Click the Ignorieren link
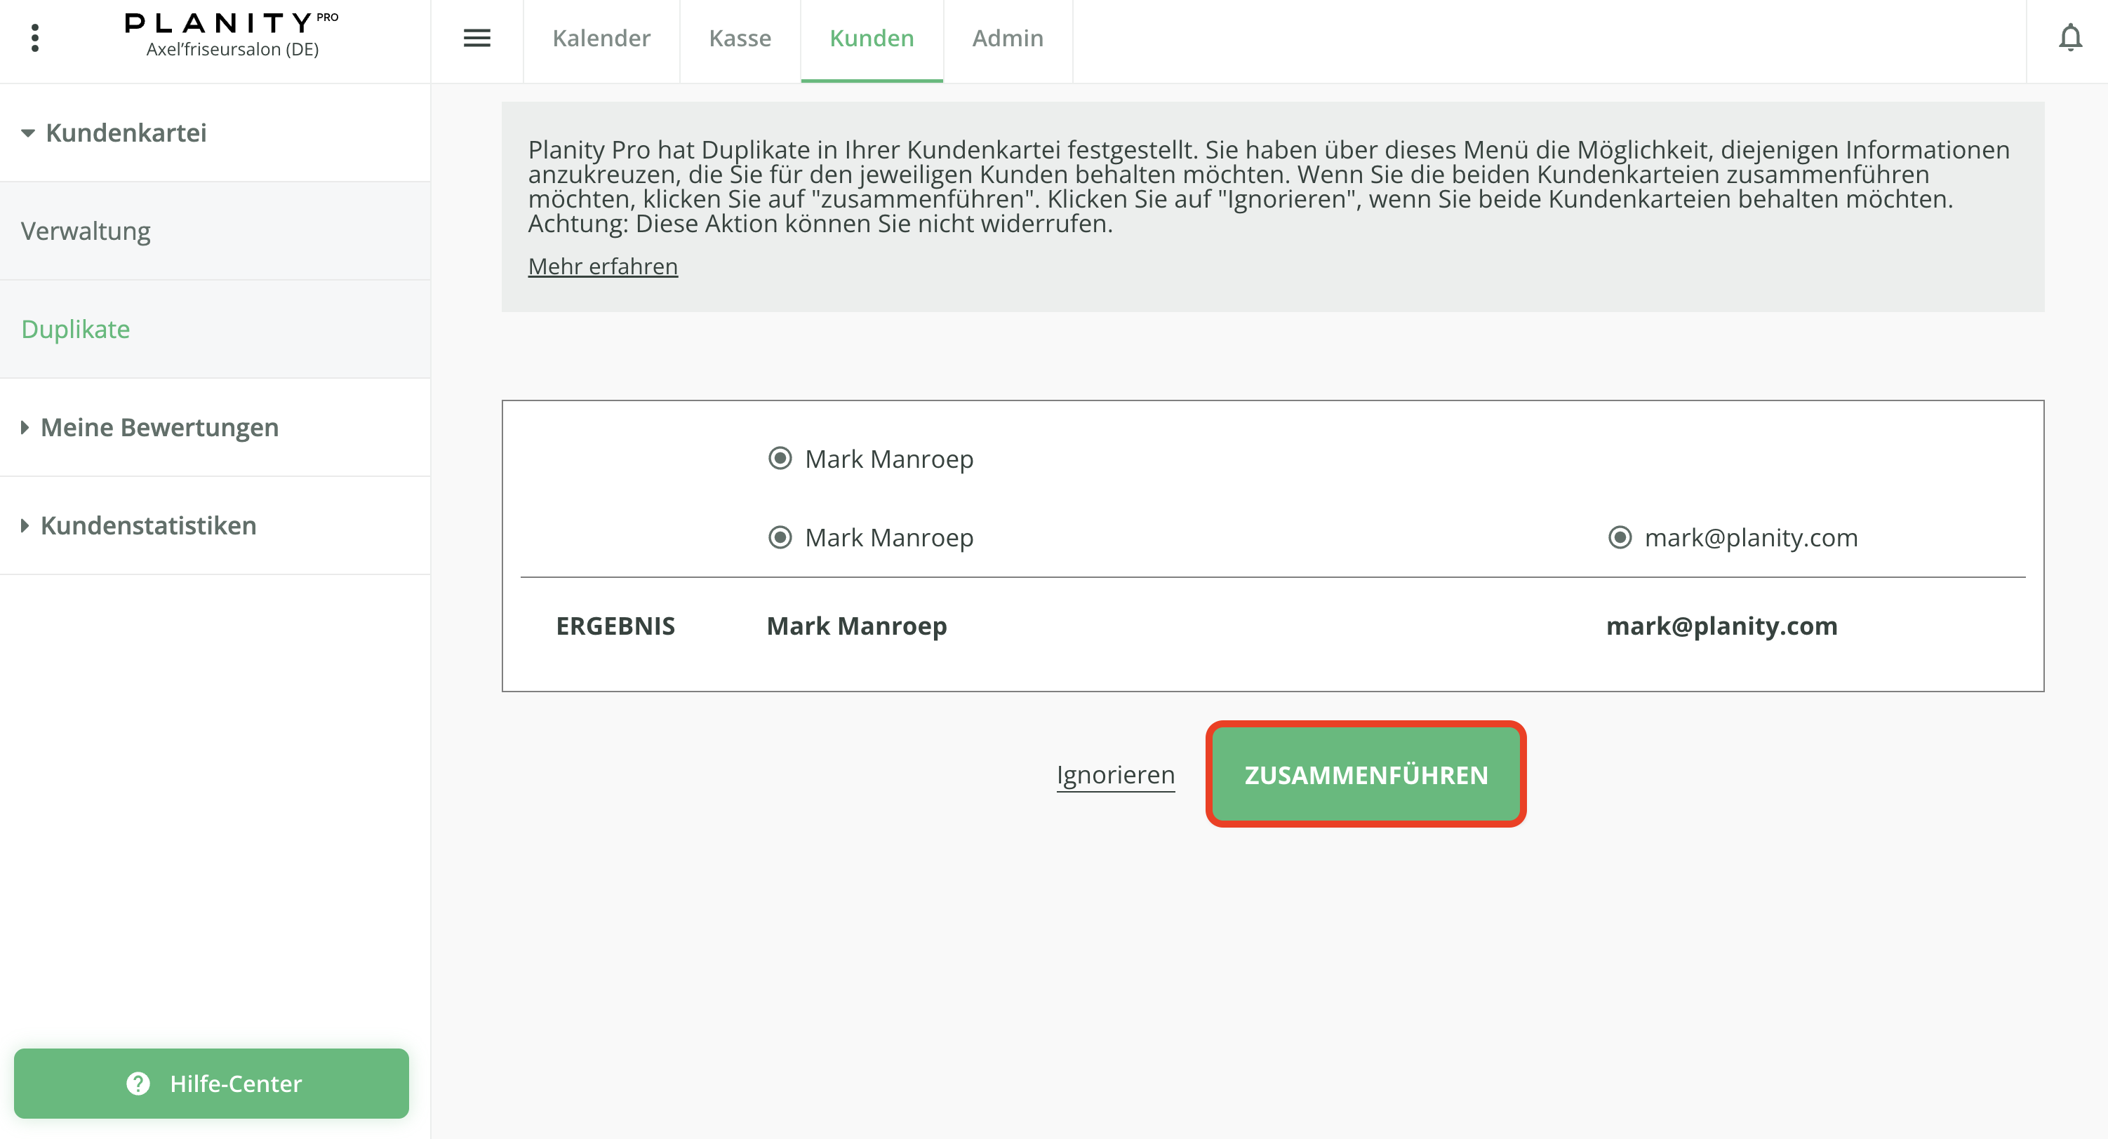Image resolution: width=2108 pixels, height=1139 pixels. pyautogui.click(x=1114, y=774)
